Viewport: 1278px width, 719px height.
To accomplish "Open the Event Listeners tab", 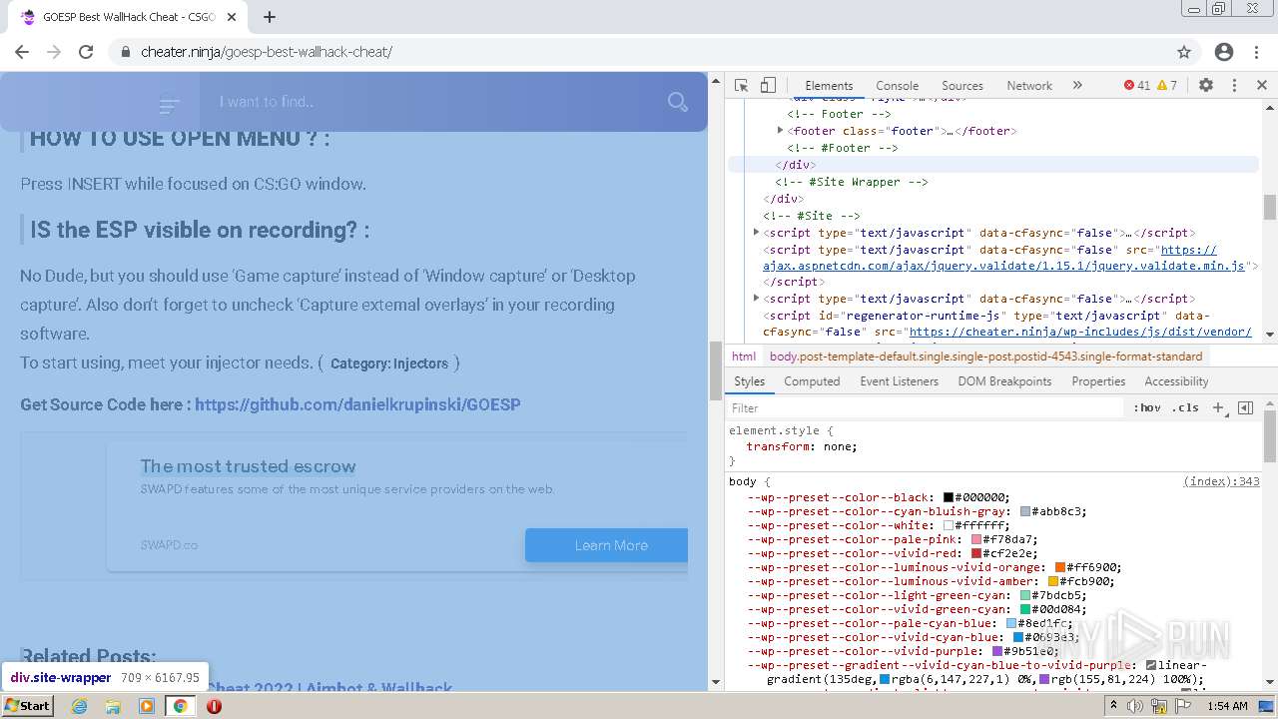I will (899, 381).
